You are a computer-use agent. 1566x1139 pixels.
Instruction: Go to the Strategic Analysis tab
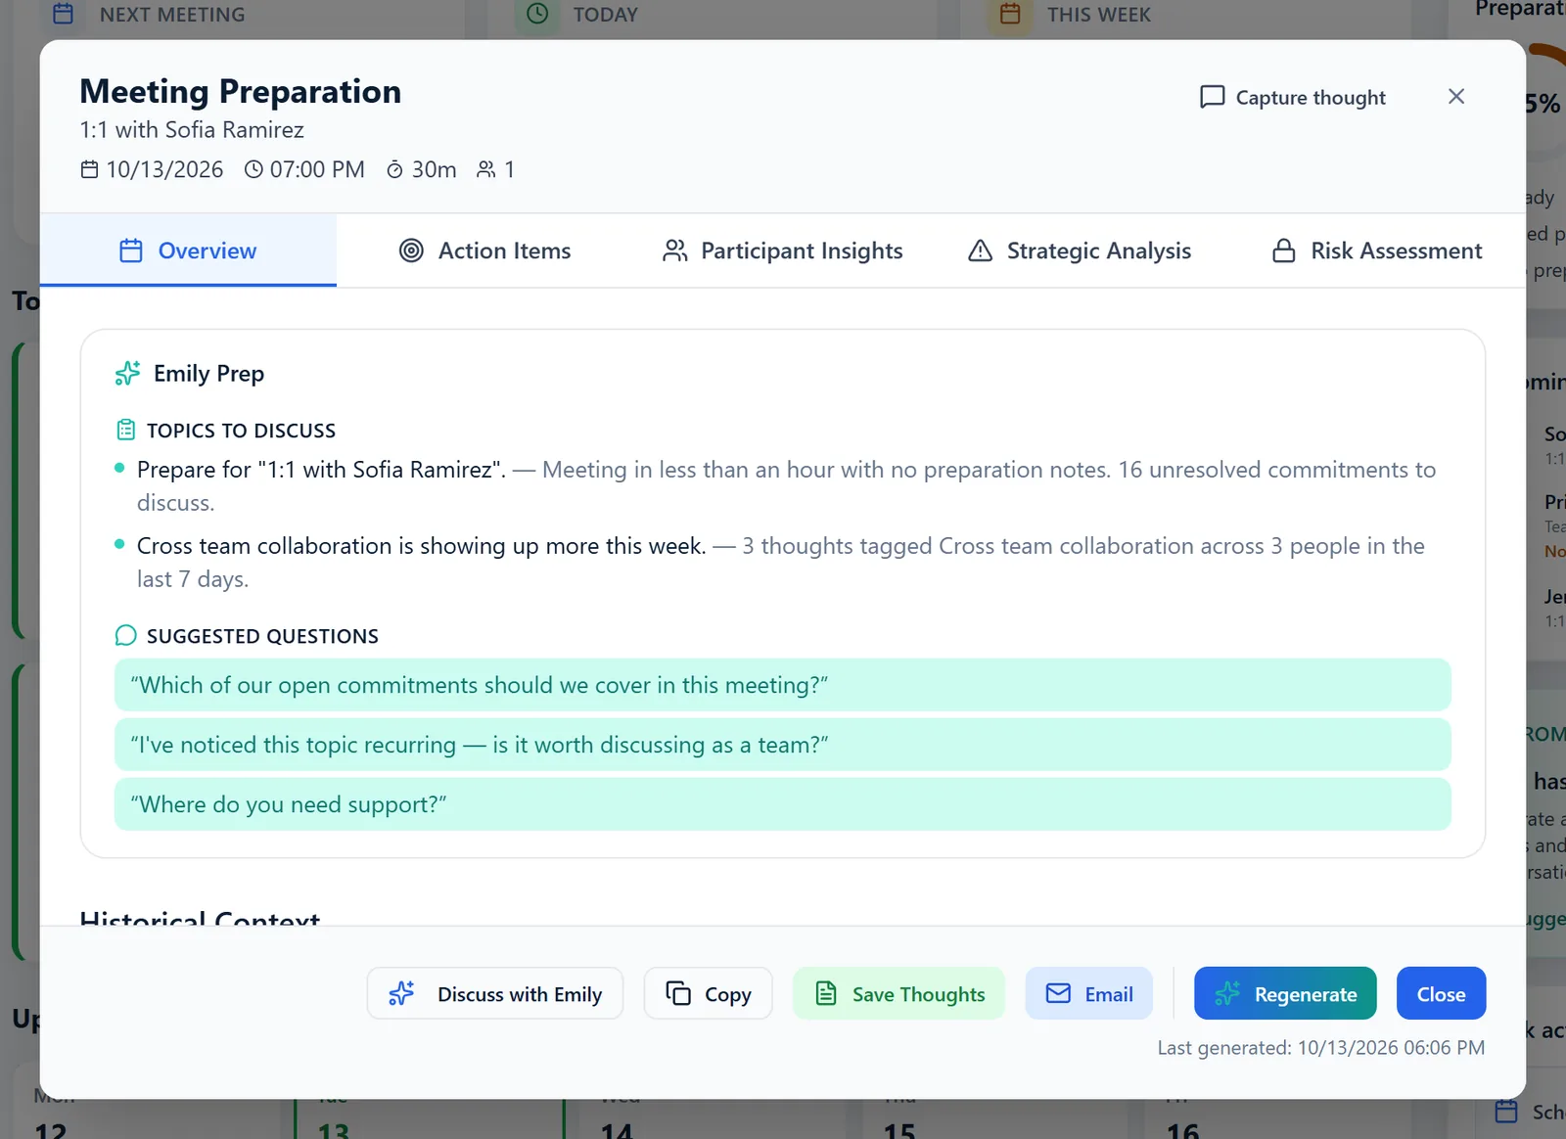tap(1080, 251)
